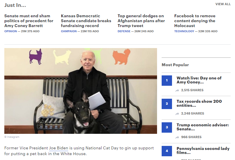Open Trump economic adviser: Senate popular story
Image resolution: width=235 pixels, height=160 pixels.
[x=202, y=127]
